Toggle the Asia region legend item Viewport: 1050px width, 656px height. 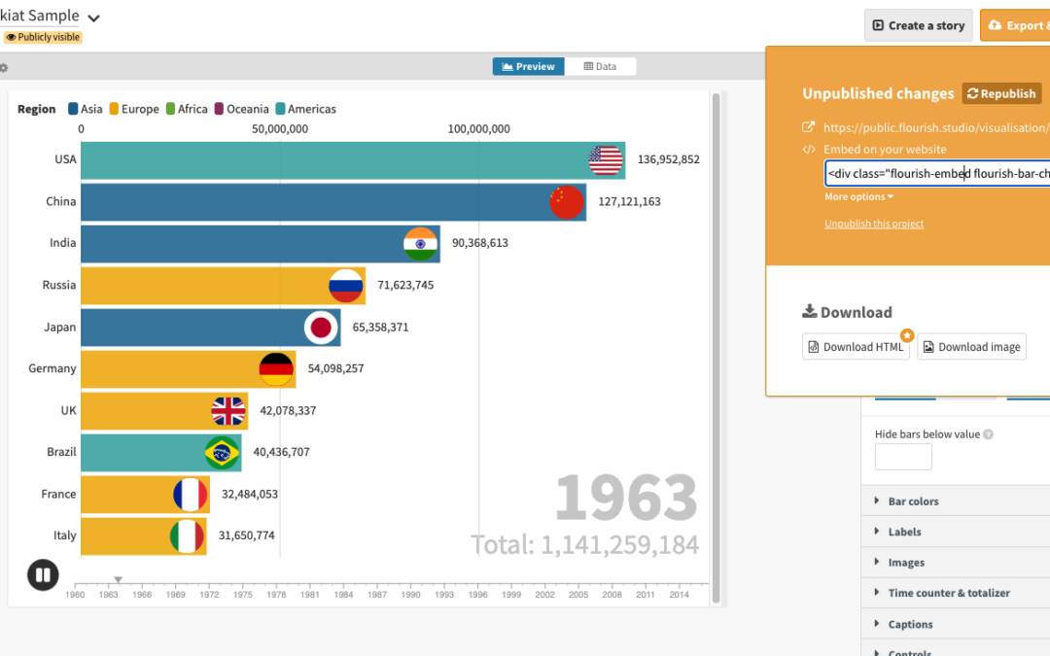coord(85,109)
